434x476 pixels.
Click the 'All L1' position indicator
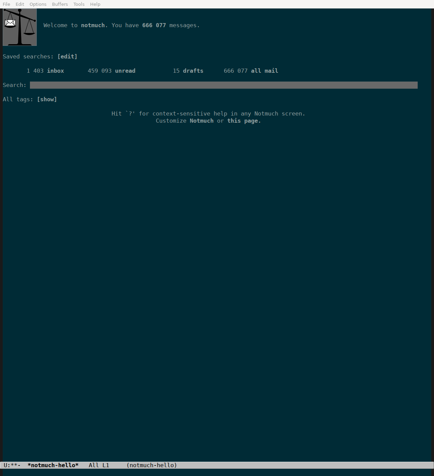tap(99, 465)
